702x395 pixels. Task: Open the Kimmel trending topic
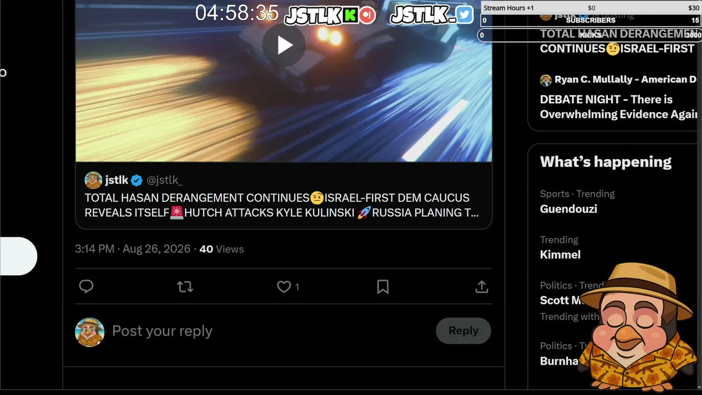point(560,255)
